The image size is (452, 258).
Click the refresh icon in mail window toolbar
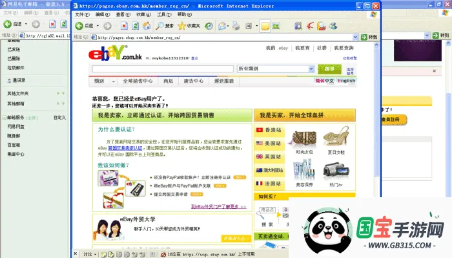[64, 24]
